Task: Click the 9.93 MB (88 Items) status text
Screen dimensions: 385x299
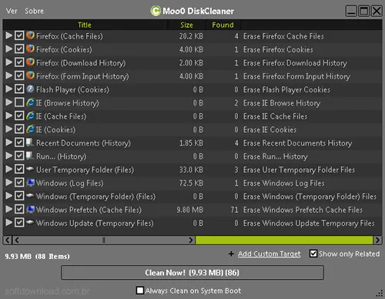Action: (x=37, y=257)
